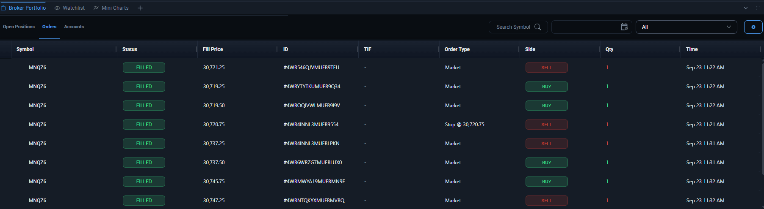The height and width of the screenshot is (209, 764).
Task: Select order ID #4WB546QJVMUEB9TEU
Action: pyautogui.click(x=311, y=68)
